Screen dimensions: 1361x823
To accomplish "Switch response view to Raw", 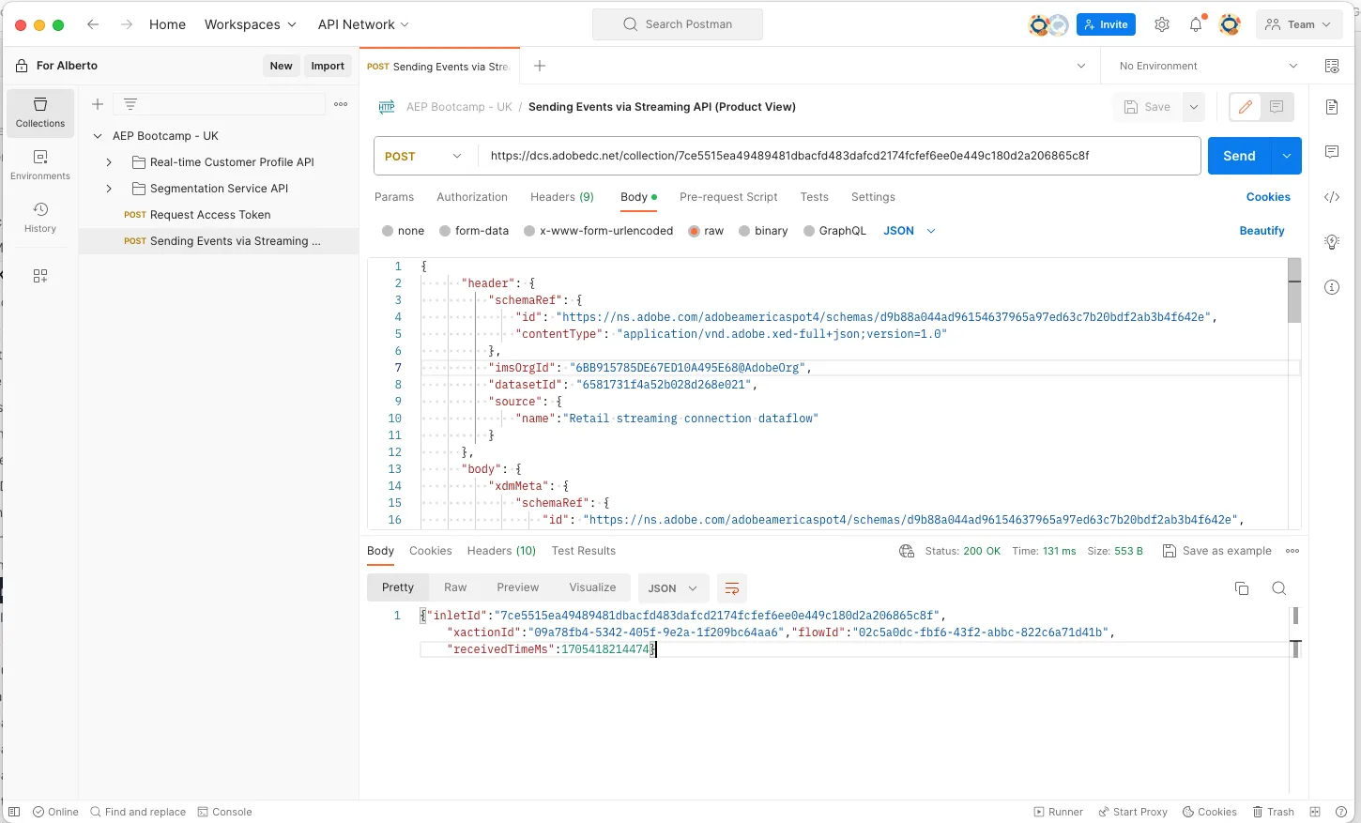I will [x=455, y=587].
